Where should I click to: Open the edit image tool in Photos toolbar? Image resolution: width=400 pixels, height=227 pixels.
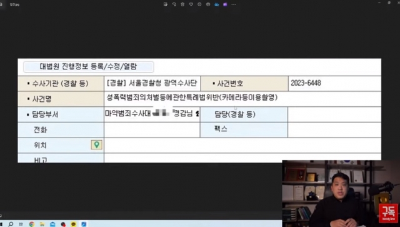[166, 4]
